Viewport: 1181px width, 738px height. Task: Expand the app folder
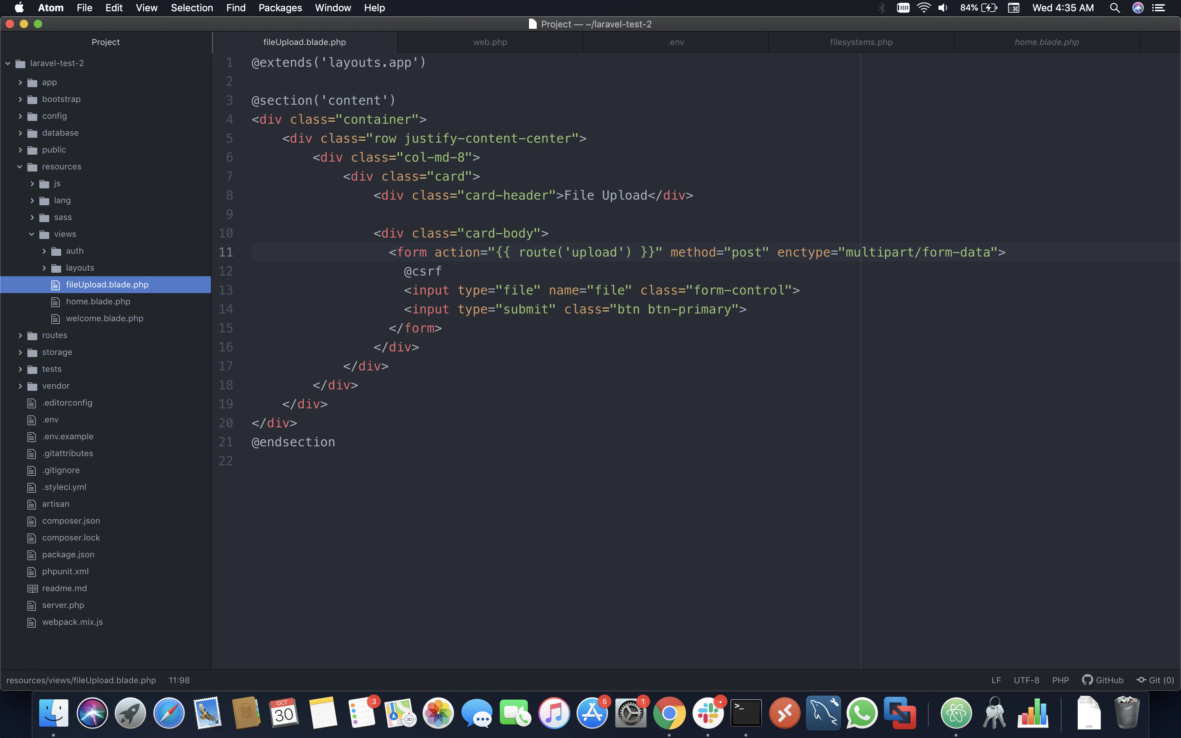pos(20,83)
